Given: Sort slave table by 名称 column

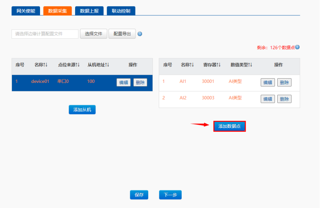Looking at the screenshot, I should tap(41, 65).
